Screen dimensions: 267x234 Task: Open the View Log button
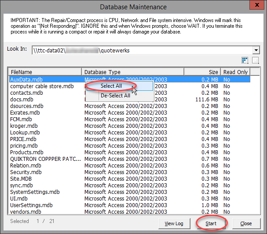click(x=174, y=223)
